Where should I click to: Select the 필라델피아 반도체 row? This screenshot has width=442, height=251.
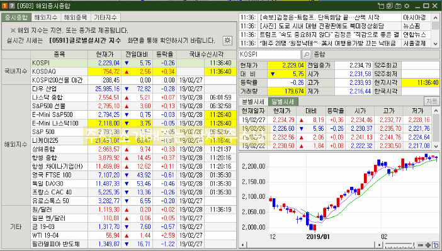pyautogui.click(x=133, y=244)
